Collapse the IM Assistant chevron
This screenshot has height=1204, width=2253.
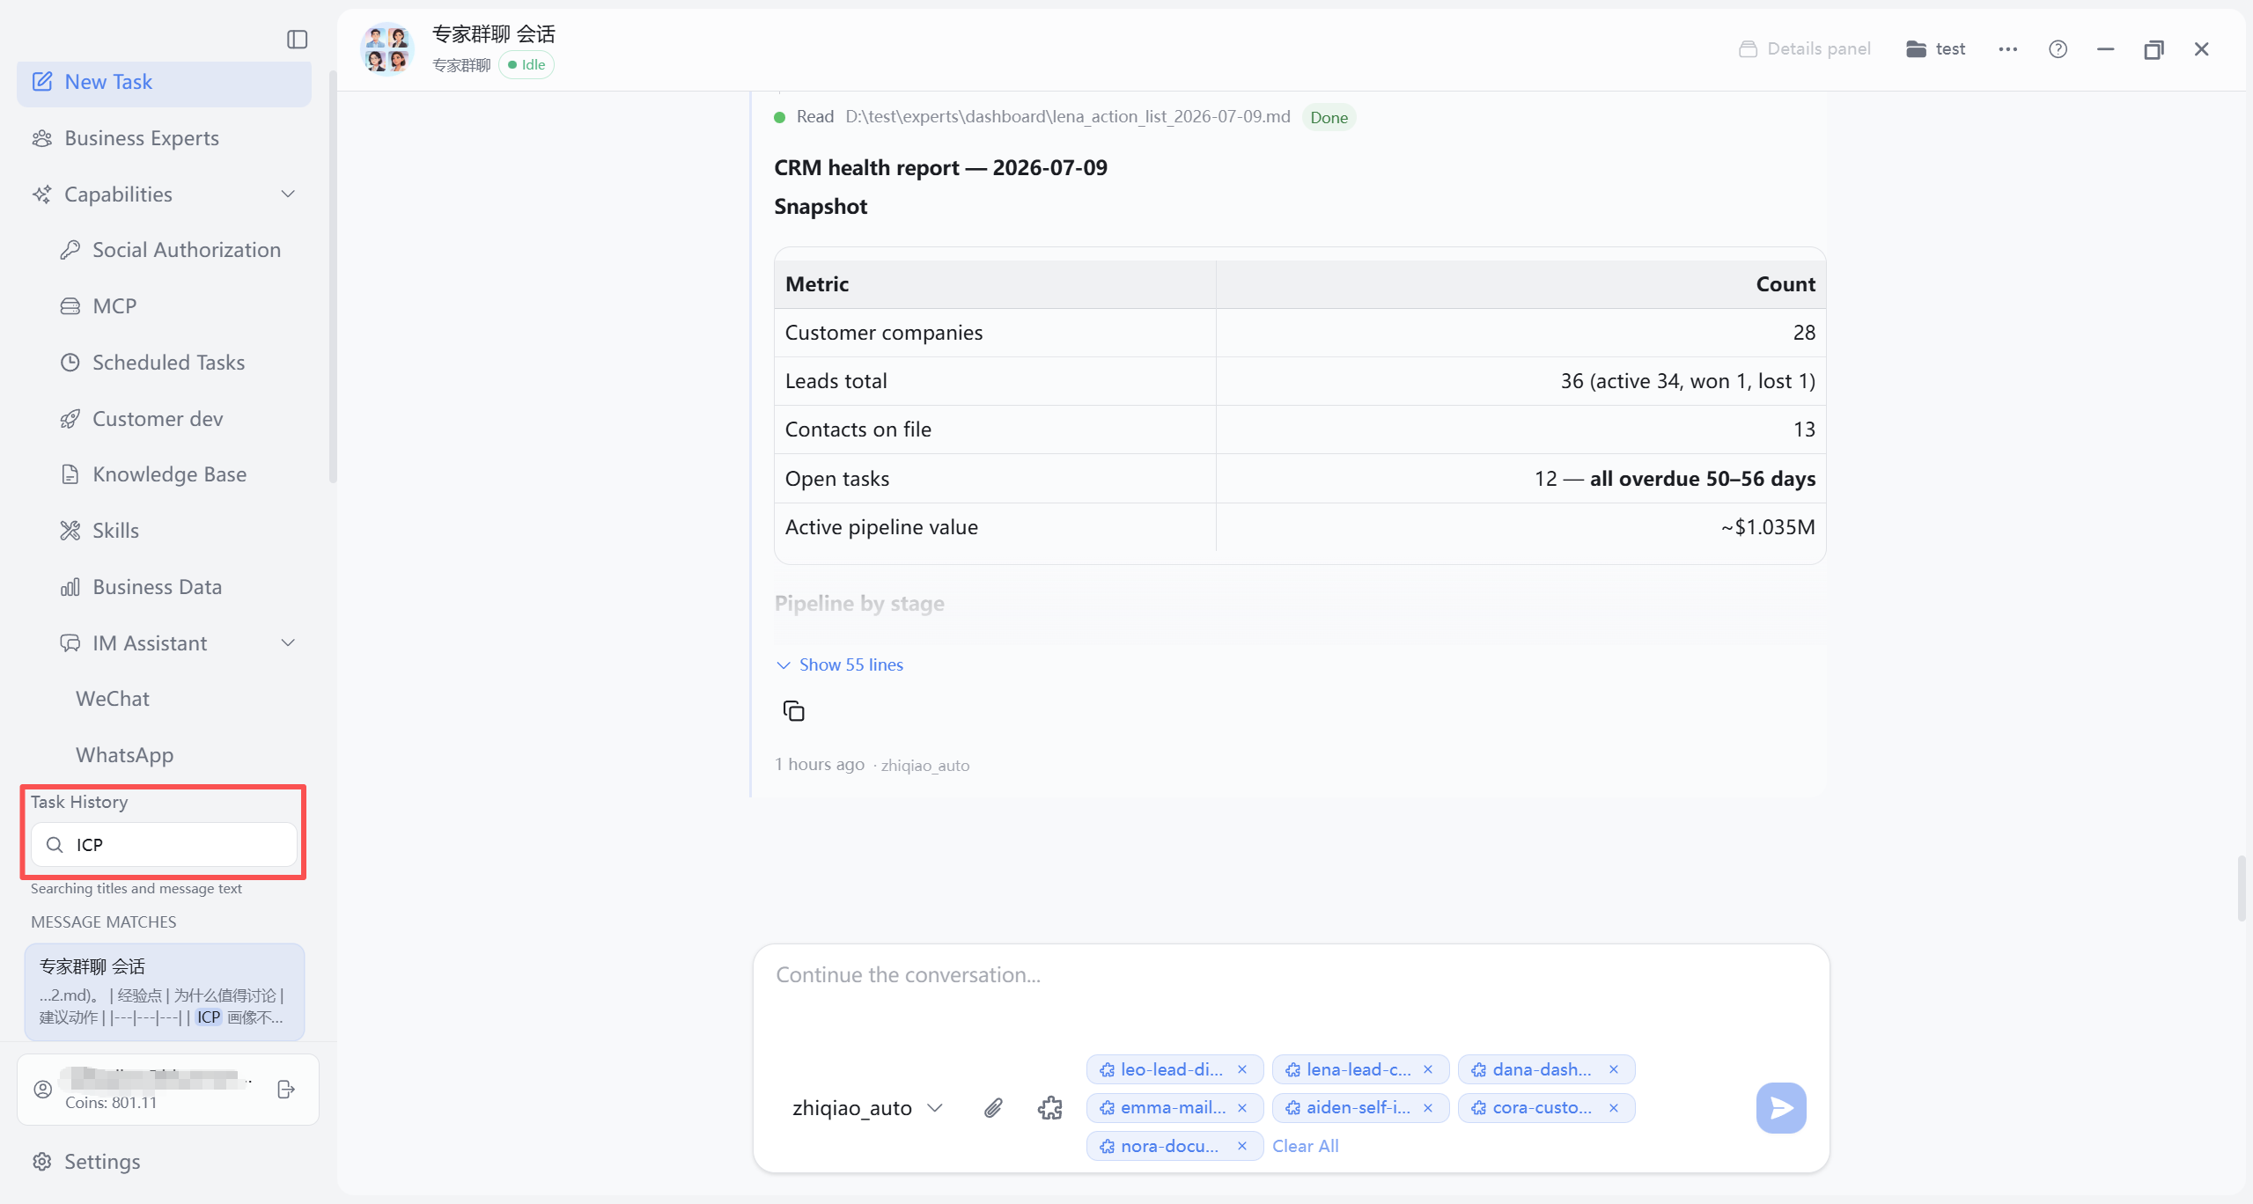[x=288, y=643]
